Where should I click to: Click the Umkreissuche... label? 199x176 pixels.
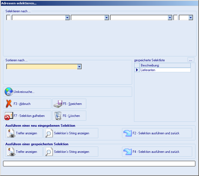coord(24,92)
